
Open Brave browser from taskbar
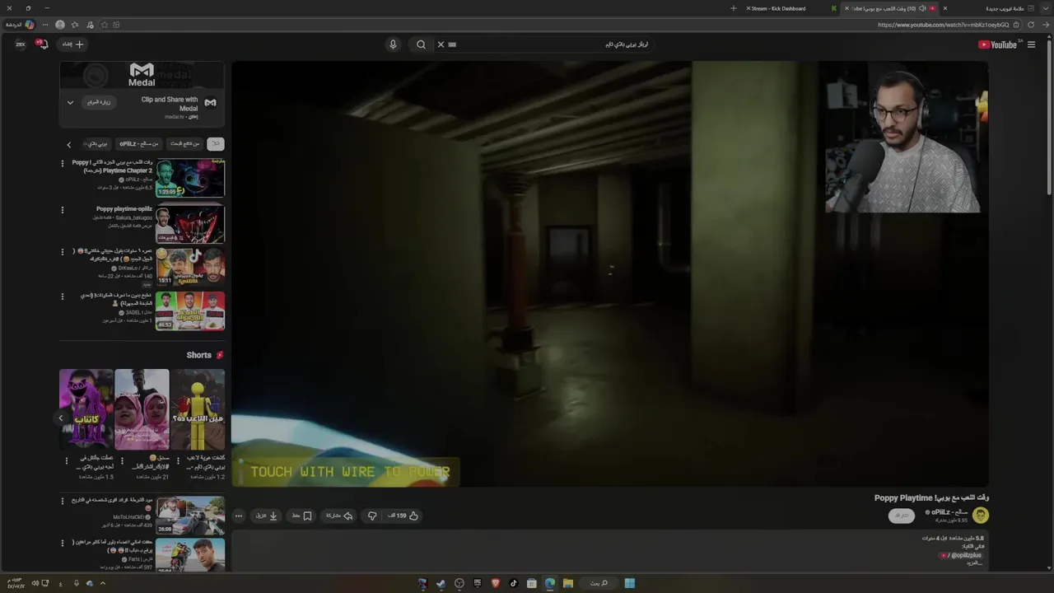click(496, 583)
